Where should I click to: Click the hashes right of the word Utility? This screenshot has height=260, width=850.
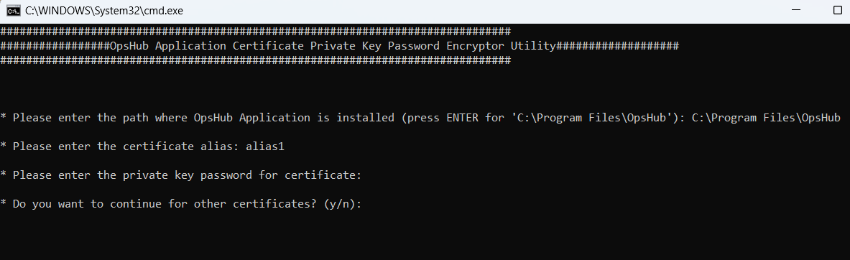pos(617,46)
